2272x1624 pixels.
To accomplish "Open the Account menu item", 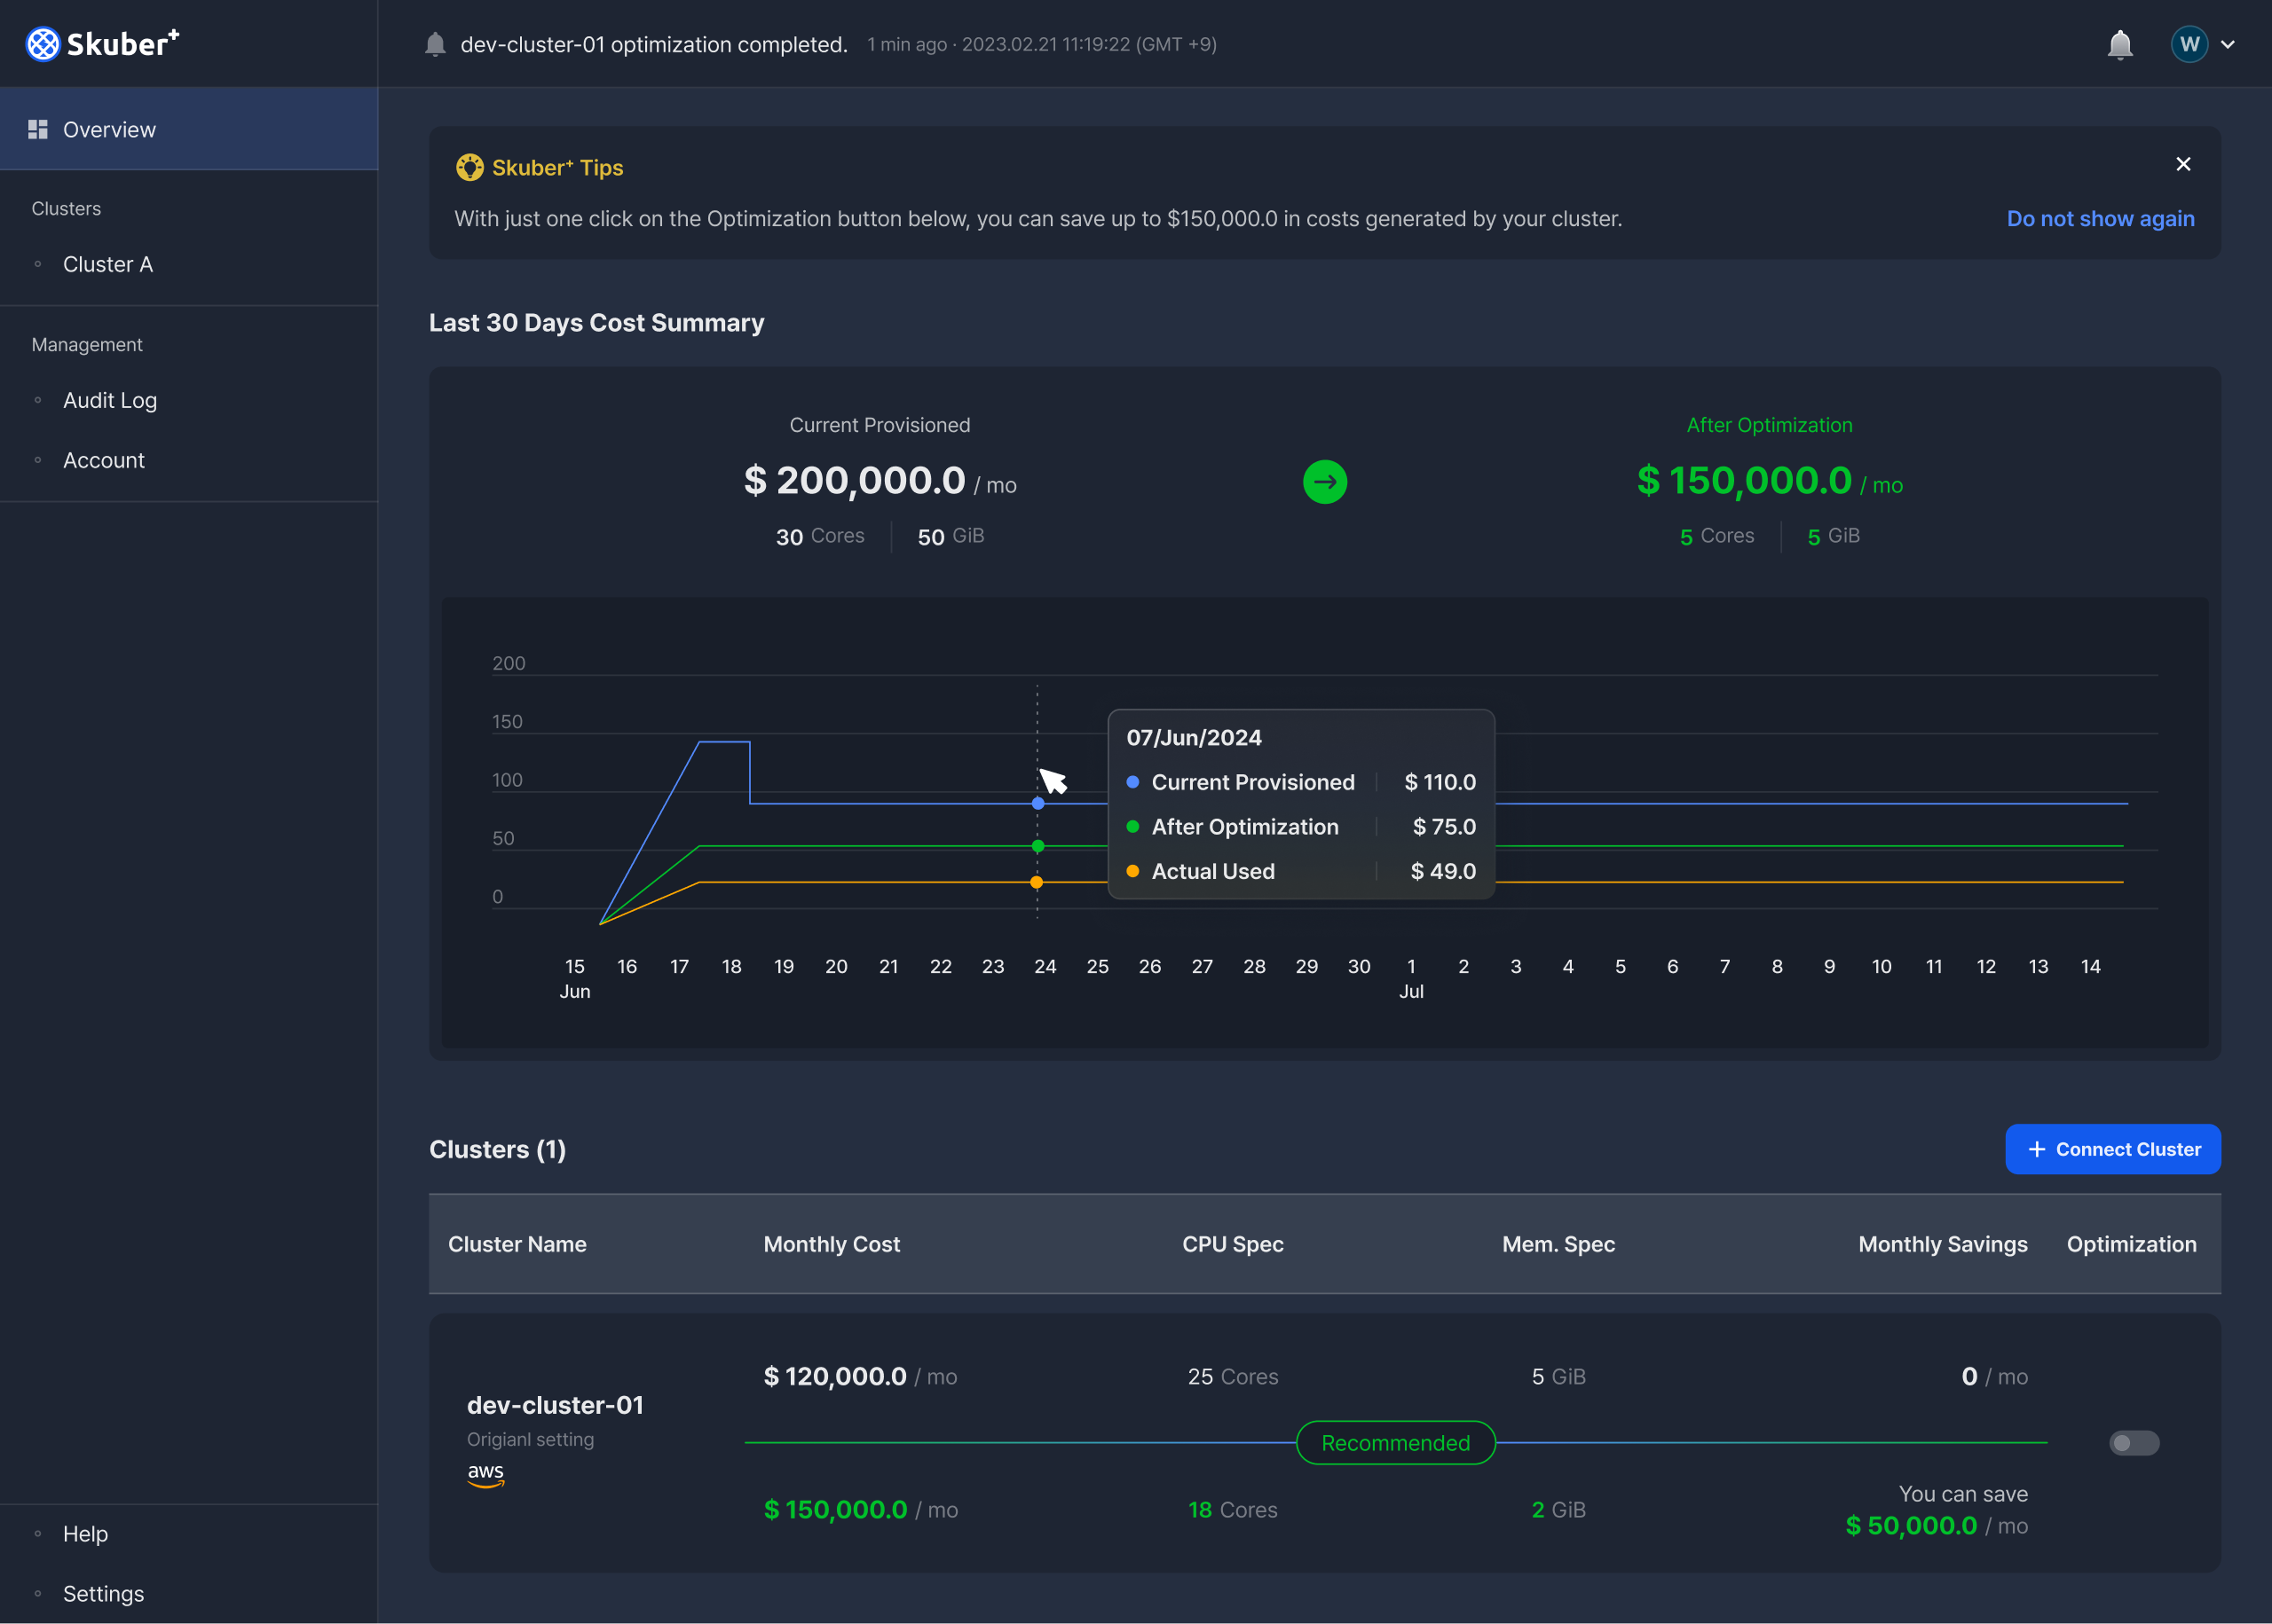I will [x=104, y=460].
